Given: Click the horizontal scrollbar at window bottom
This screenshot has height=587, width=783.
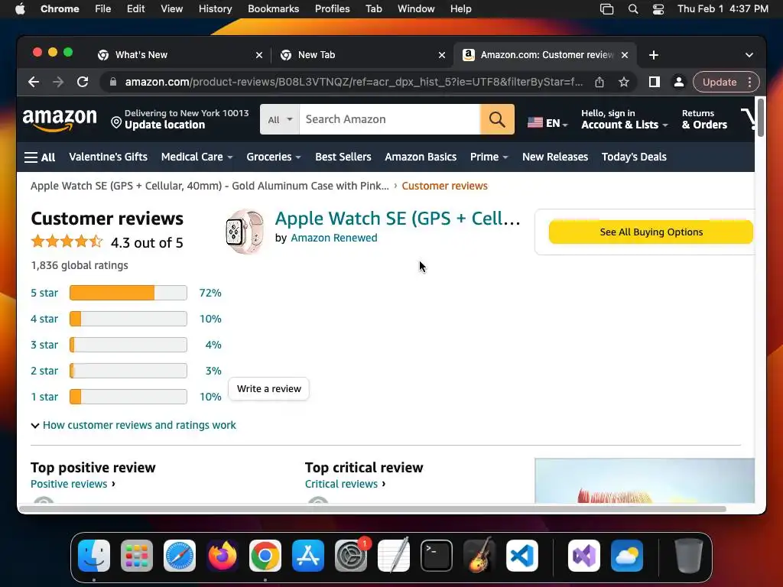Looking at the screenshot, I should click(372, 508).
